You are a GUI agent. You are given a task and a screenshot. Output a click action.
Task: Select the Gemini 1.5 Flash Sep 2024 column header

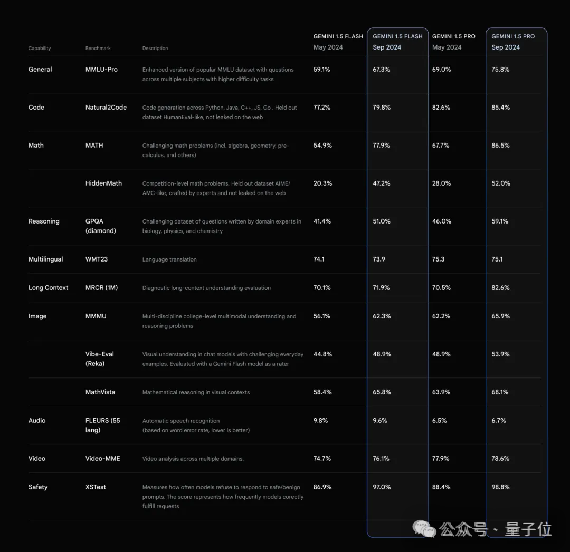[397, 42]
